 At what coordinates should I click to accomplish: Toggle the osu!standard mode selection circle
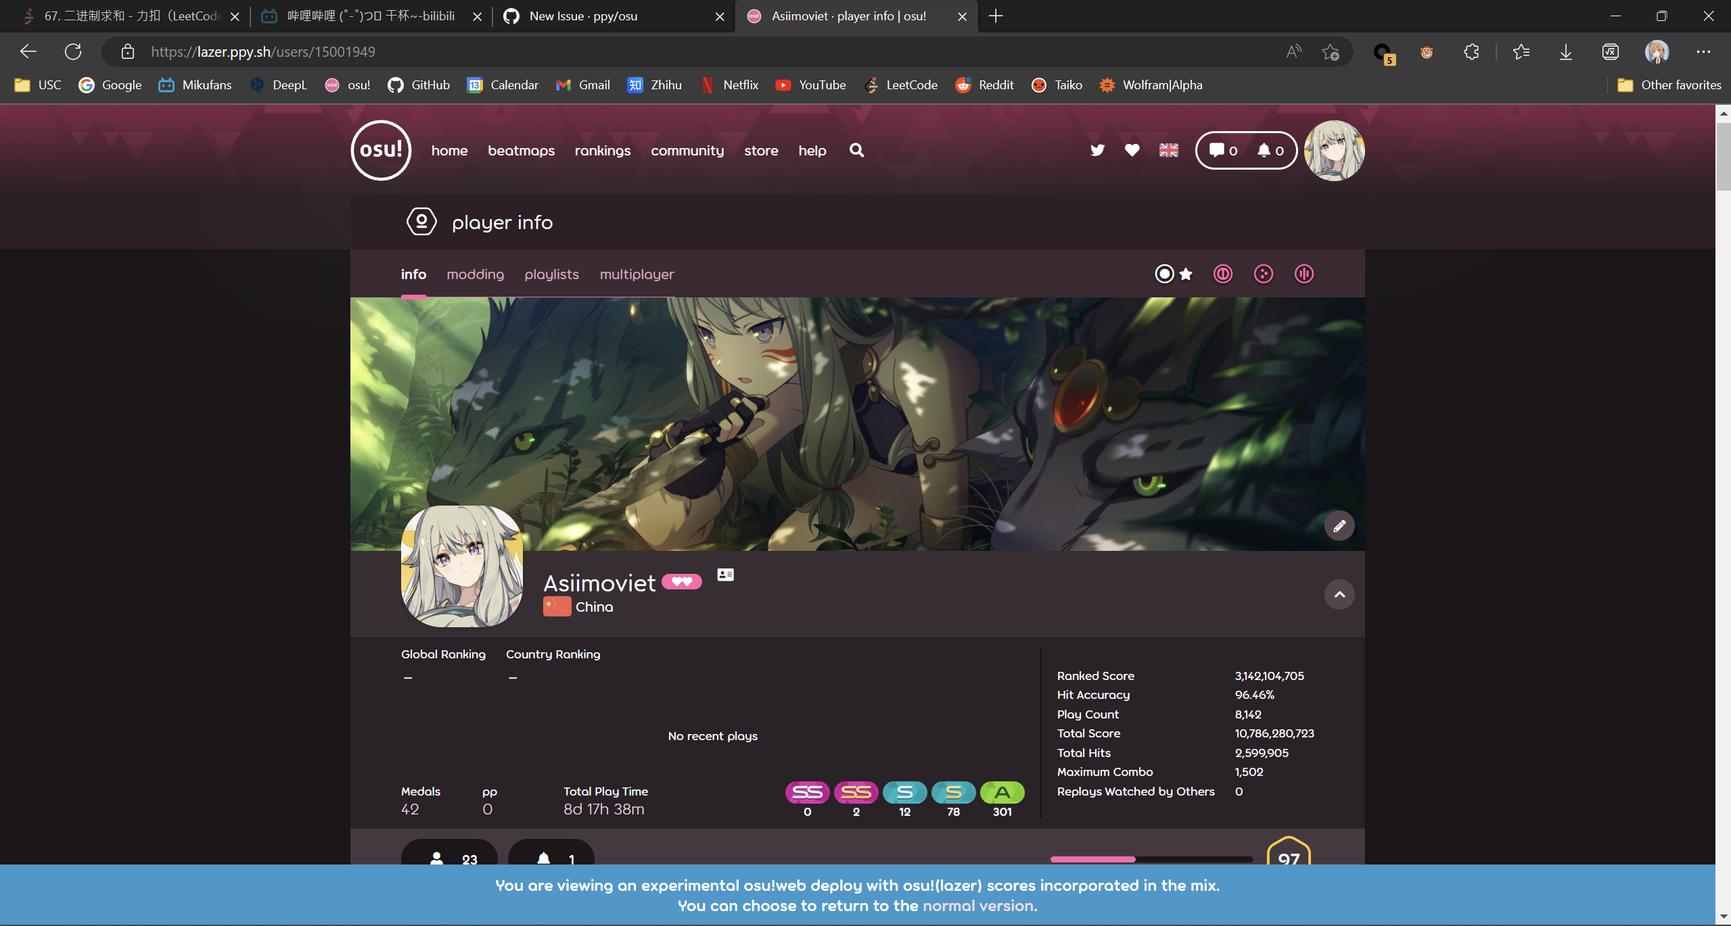coord(1163,273)
